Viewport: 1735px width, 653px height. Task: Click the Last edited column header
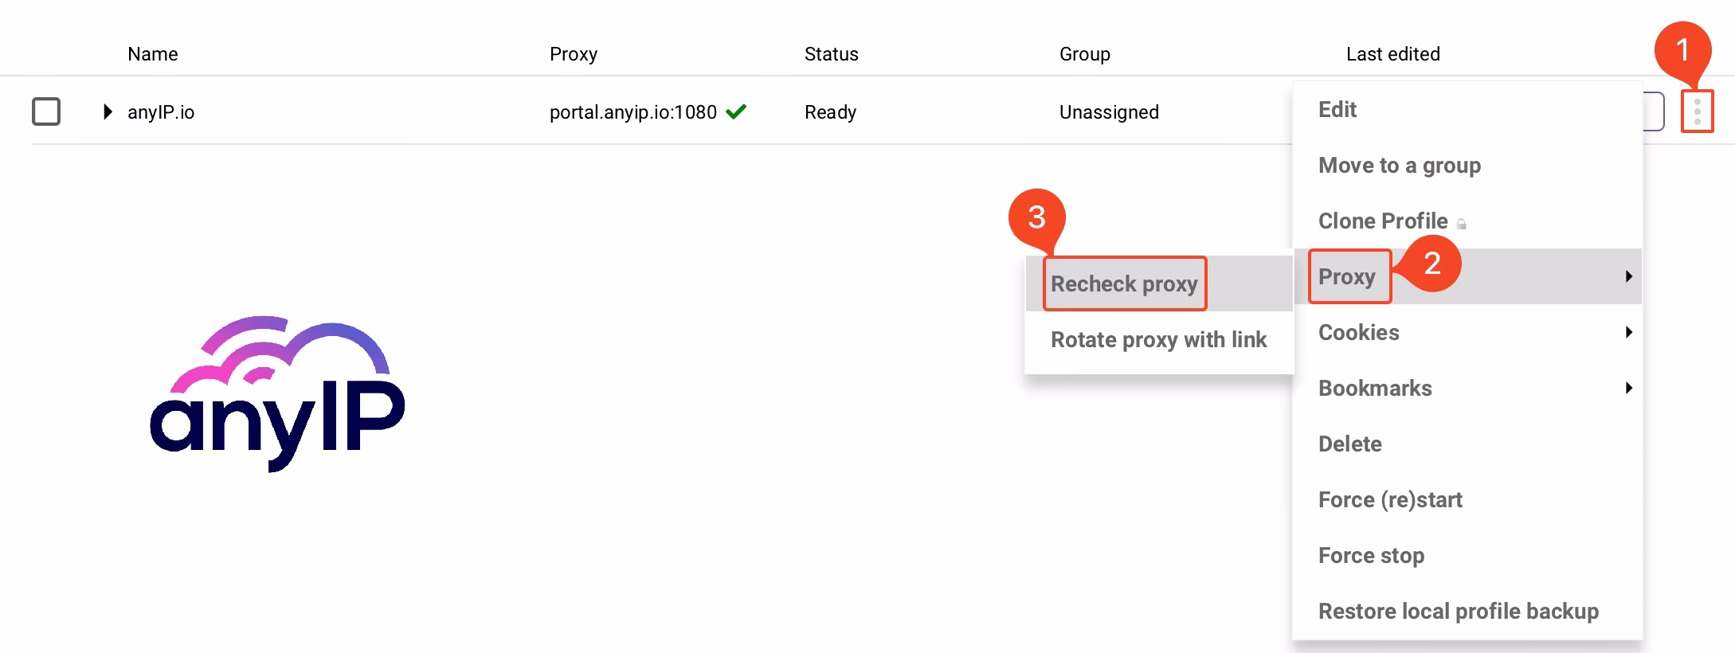pos(1392,54)
